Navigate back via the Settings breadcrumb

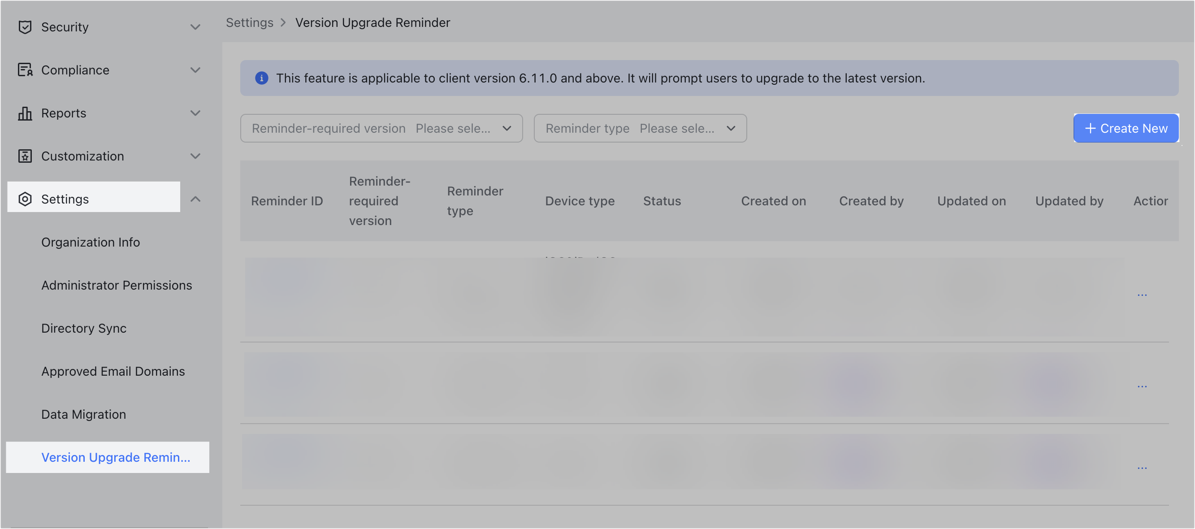[250, 22]
